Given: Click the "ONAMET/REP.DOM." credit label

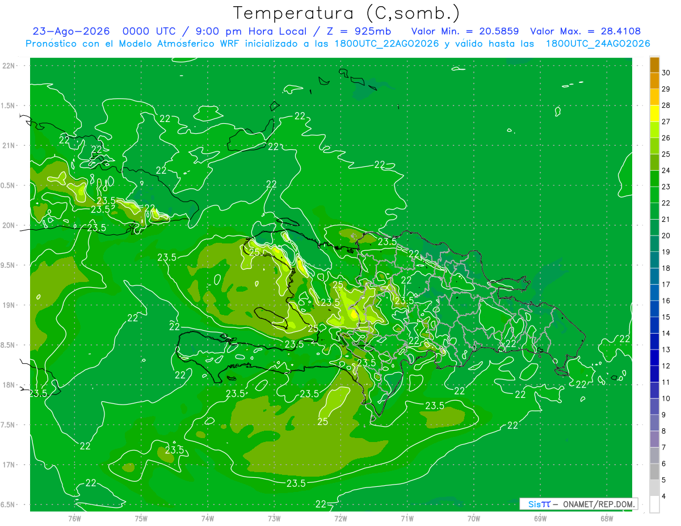Looking at the screenshot, I should 598,504.
